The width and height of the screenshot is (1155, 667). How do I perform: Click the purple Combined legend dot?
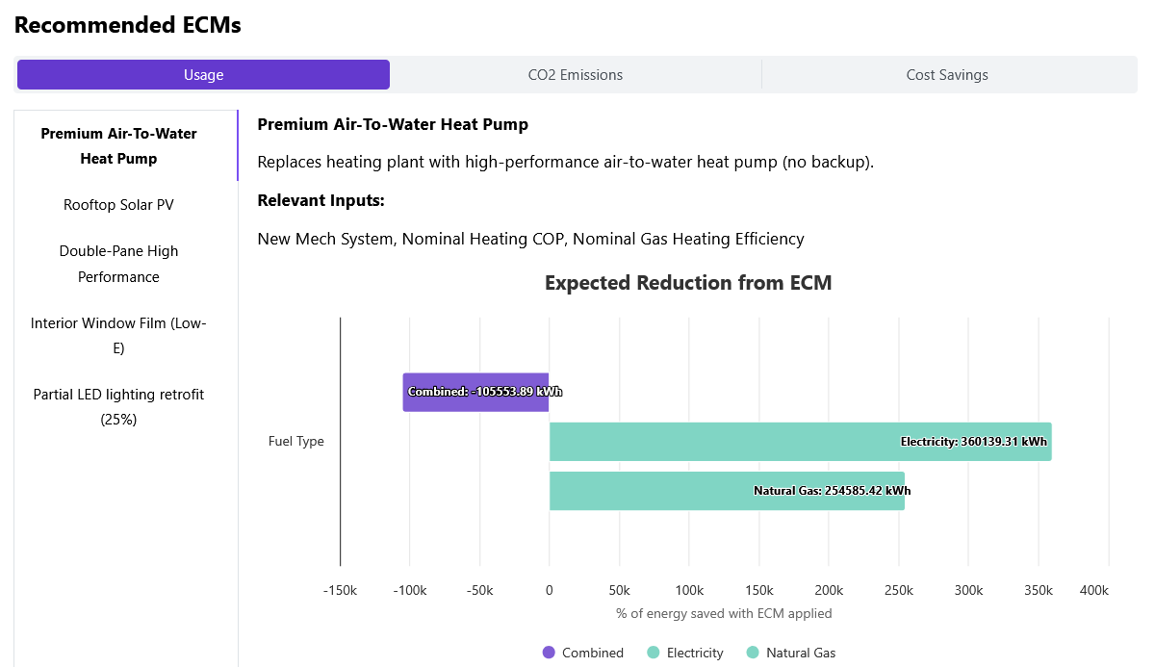[549, 653]
